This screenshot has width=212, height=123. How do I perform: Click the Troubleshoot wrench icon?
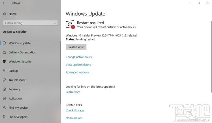pos(4,80)
